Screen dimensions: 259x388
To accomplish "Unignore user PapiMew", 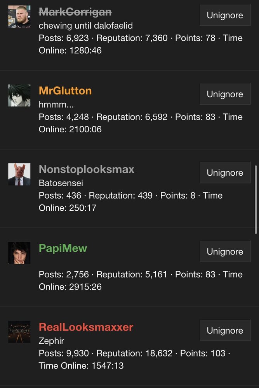I will point(225,252).
